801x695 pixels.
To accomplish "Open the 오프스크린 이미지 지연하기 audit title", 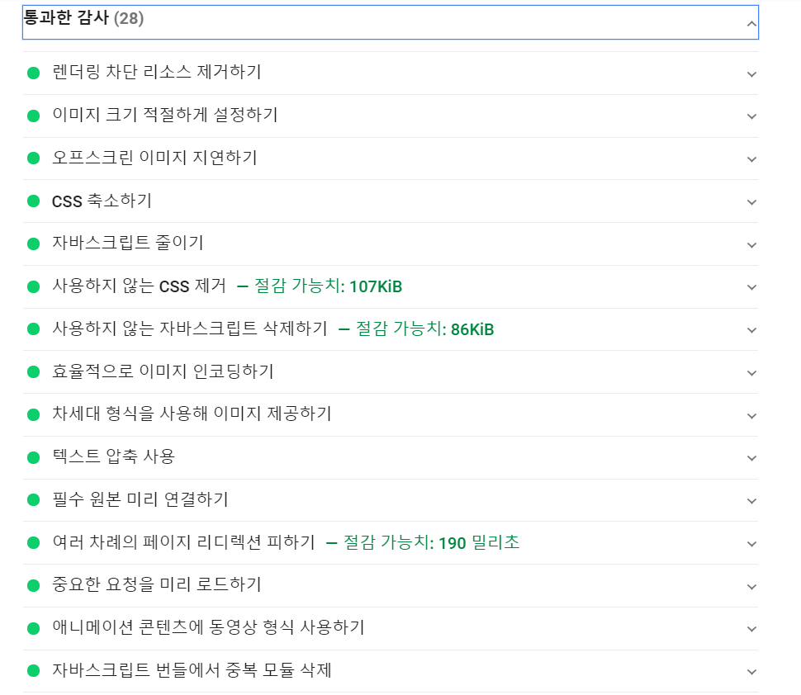I will click(x=154, y=158).
